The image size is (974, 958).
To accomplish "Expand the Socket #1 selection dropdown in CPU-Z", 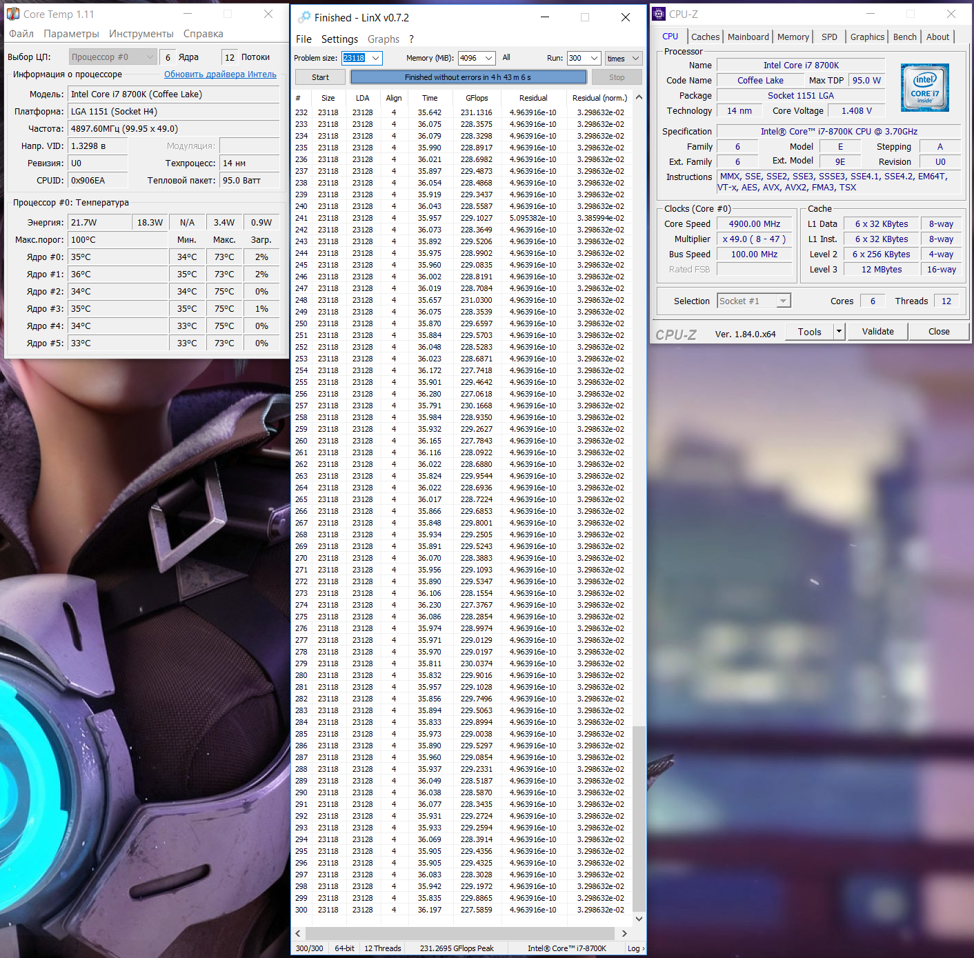I will (783, 301).
